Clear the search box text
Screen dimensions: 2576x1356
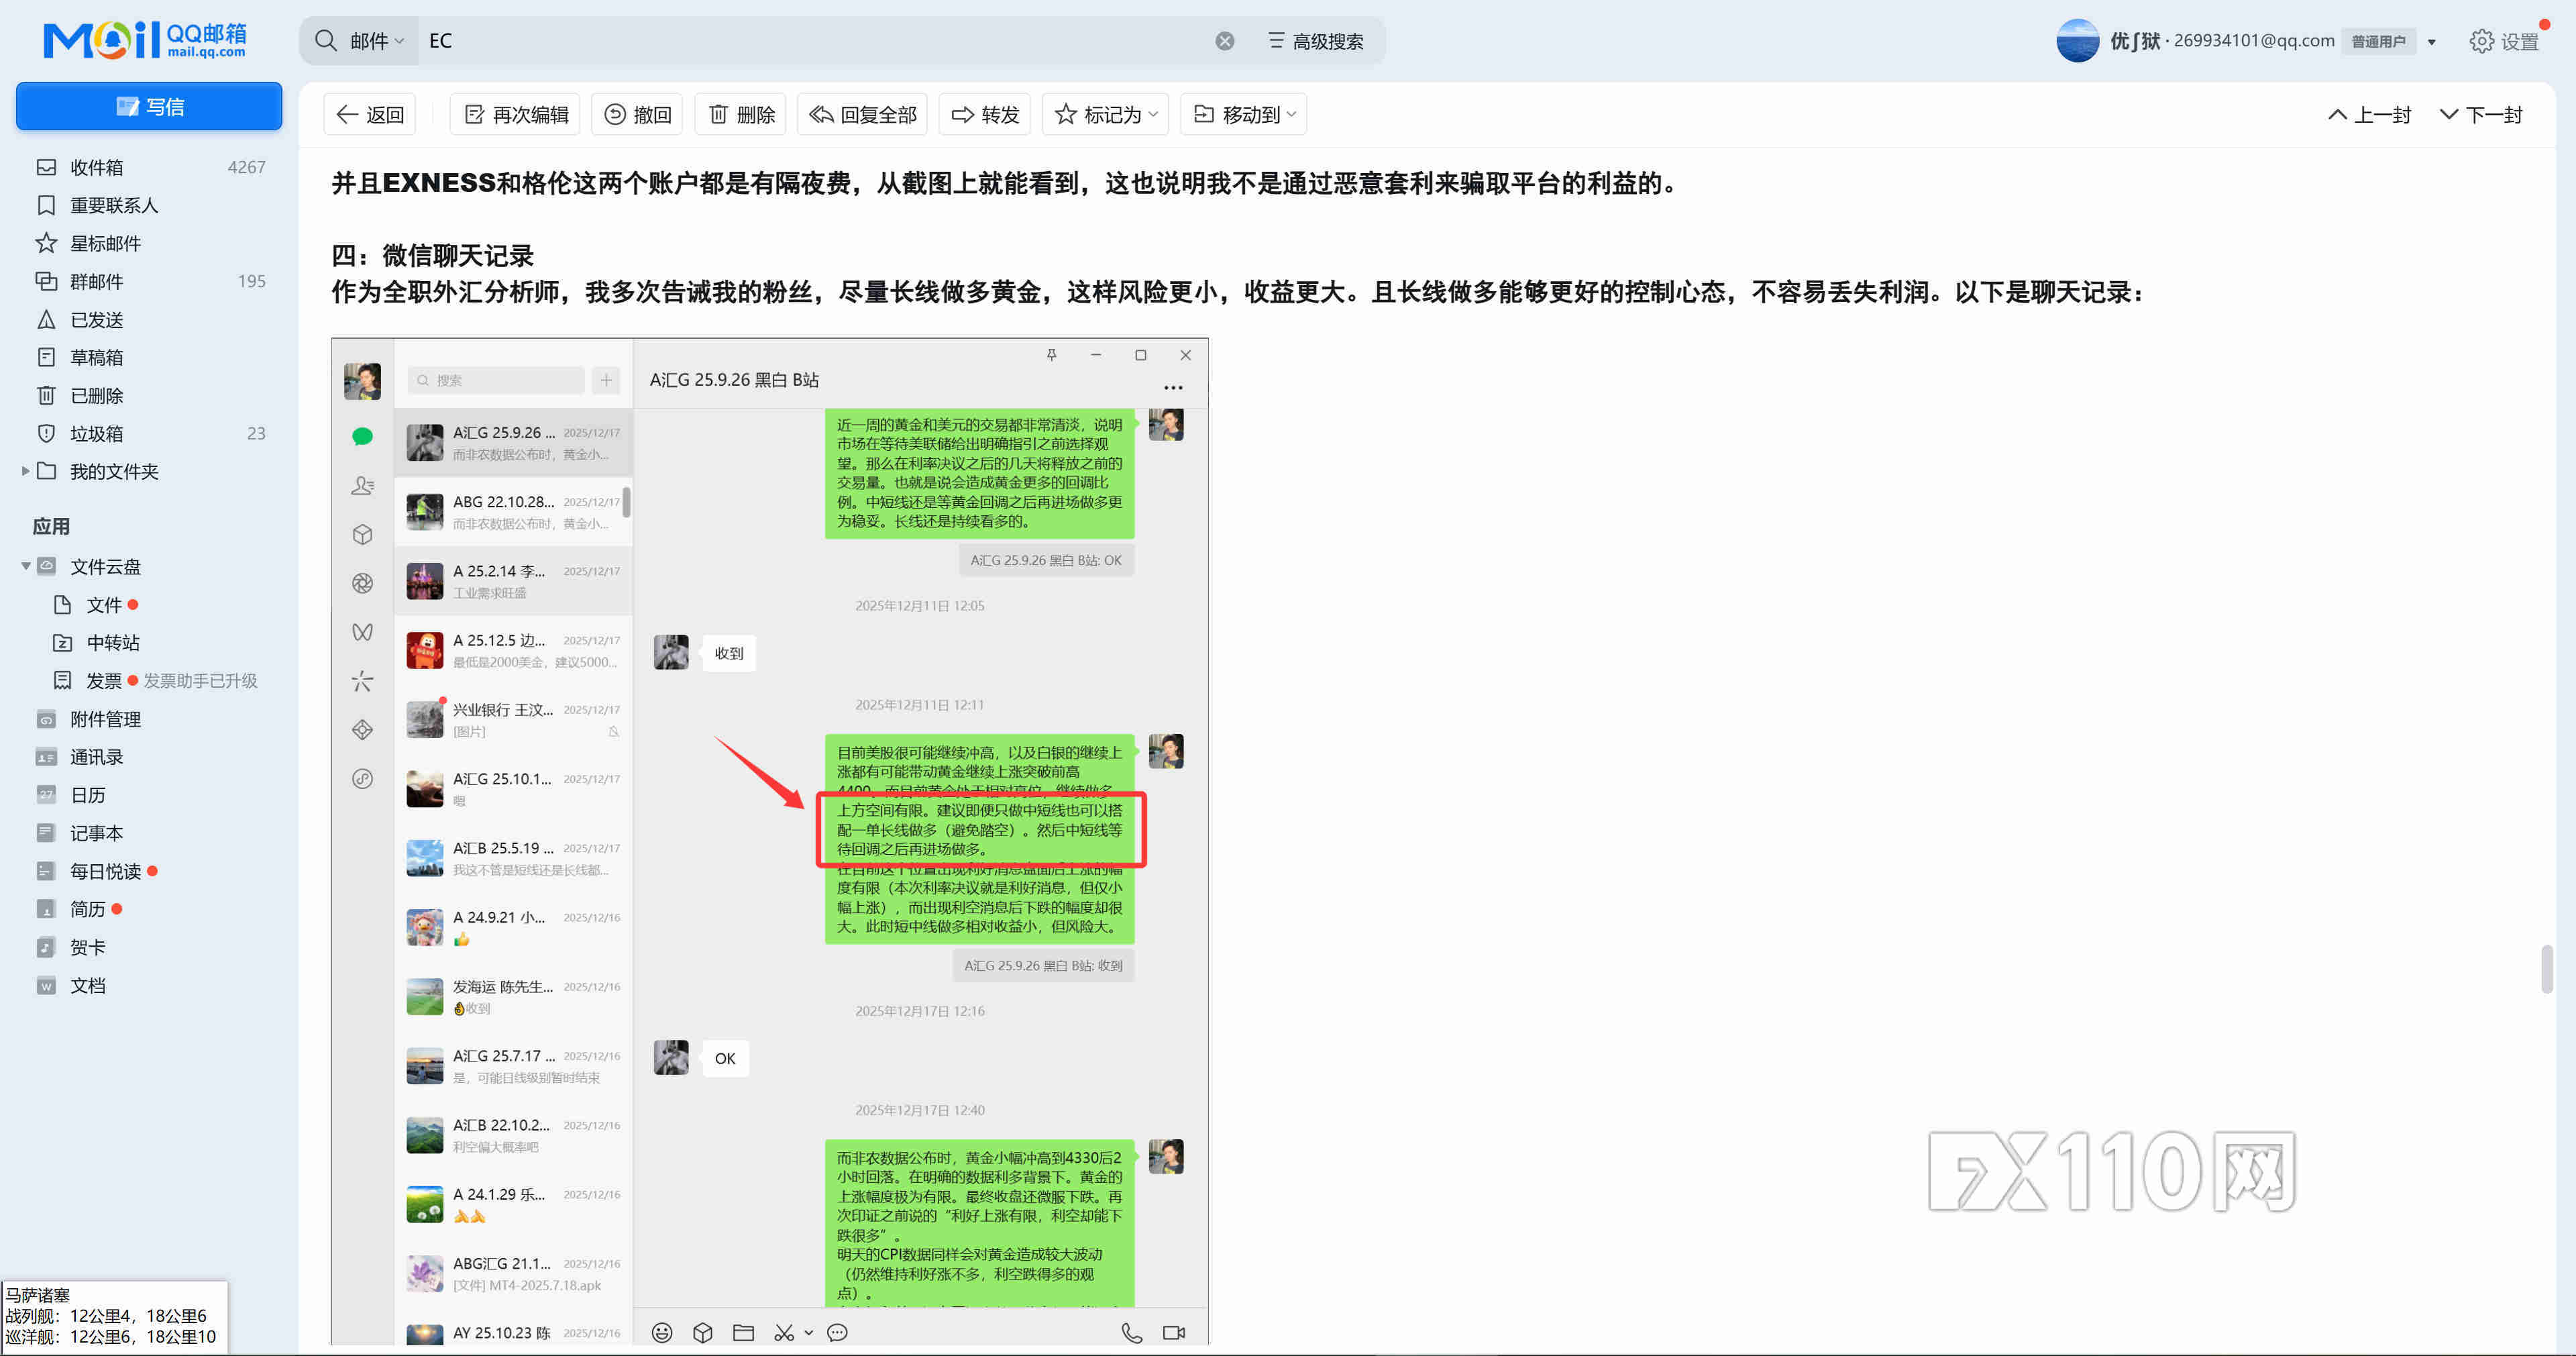1225,41
